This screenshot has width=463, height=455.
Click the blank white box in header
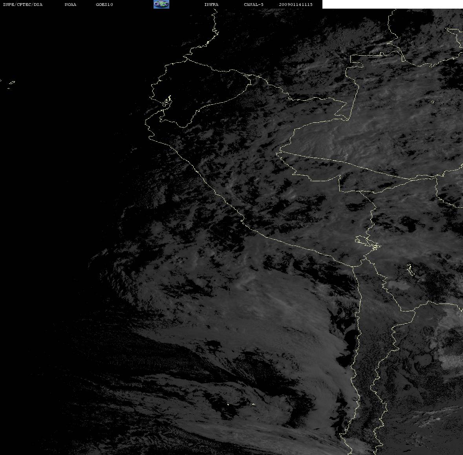[x=392, y=4]
